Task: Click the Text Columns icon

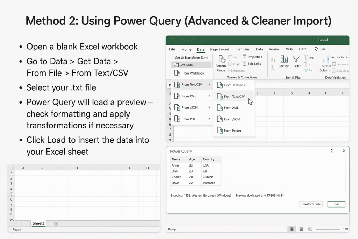Action: point(328,57)
